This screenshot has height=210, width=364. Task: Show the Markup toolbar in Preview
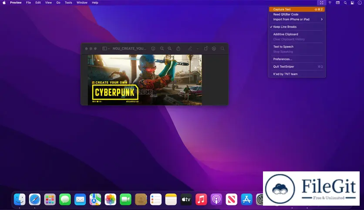point(214,49)
